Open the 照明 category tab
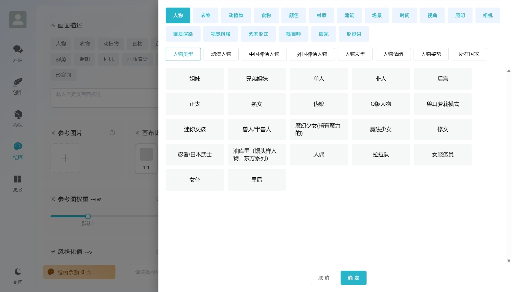Screen dimensions: 519x292 pos(460,15)
